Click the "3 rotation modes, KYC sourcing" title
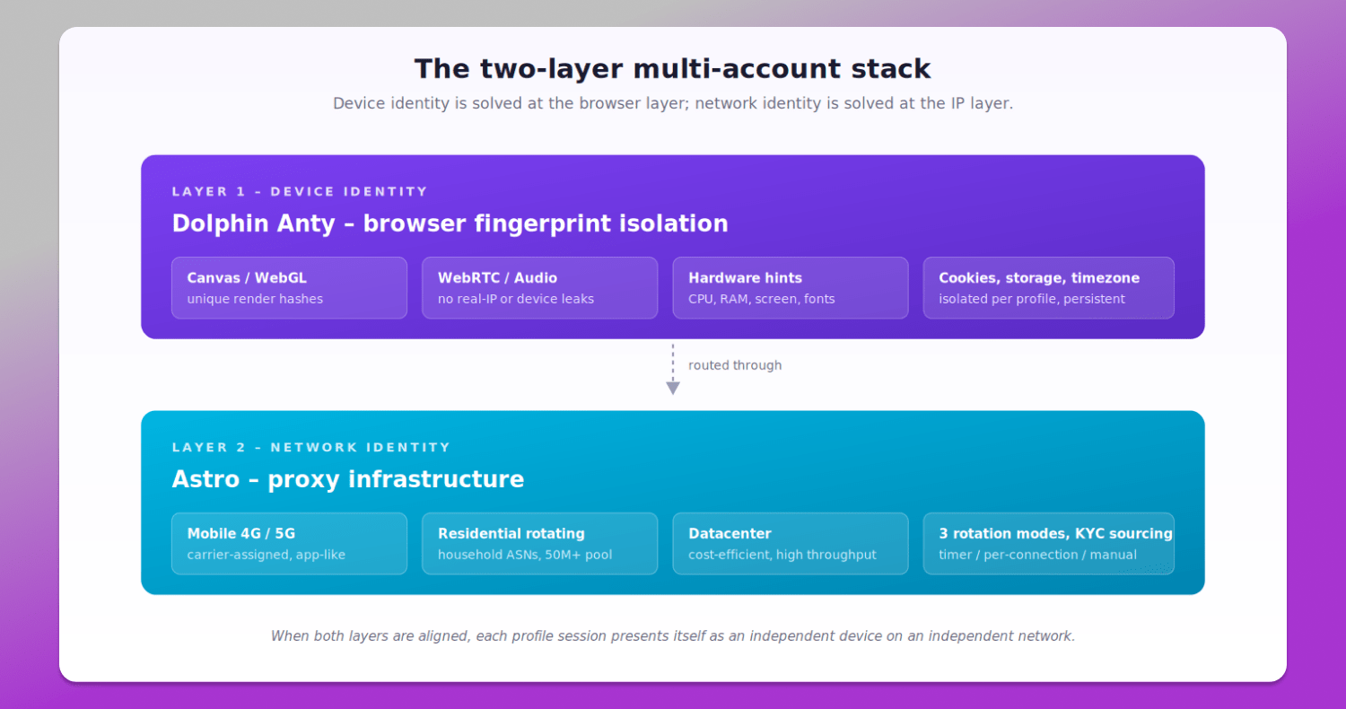The height and width of the screenshot is (709, 1346). coord(1056,534)
